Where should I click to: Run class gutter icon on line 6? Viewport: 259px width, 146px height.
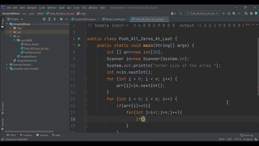[x=79, y=39]
